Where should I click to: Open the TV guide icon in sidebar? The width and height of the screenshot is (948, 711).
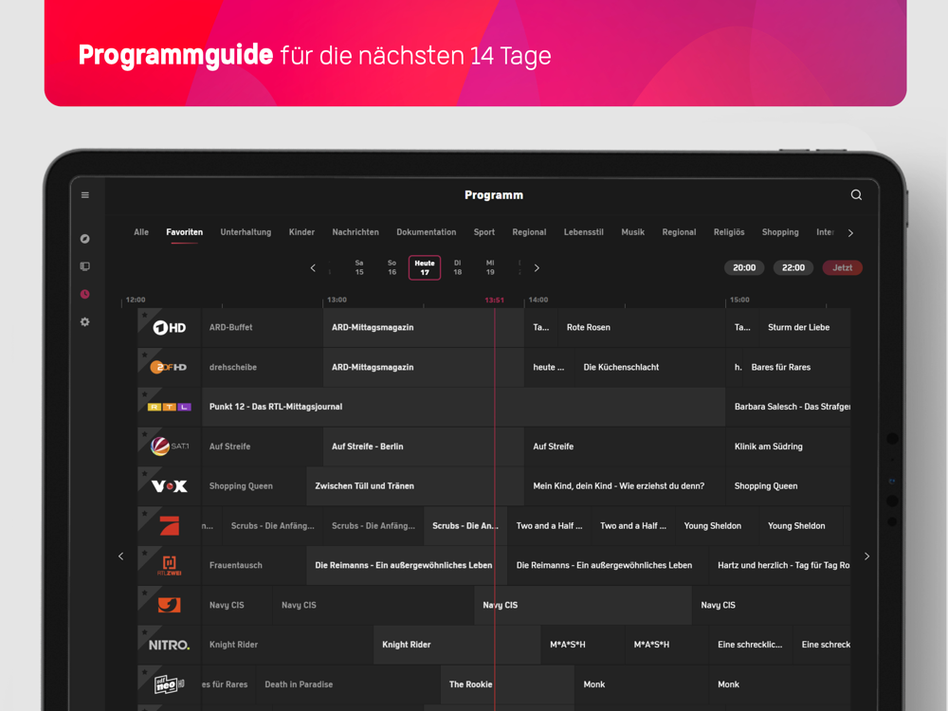tap(85, 266)
